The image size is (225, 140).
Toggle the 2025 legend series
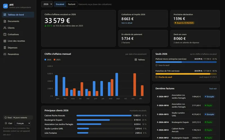[x=57, y=60]
